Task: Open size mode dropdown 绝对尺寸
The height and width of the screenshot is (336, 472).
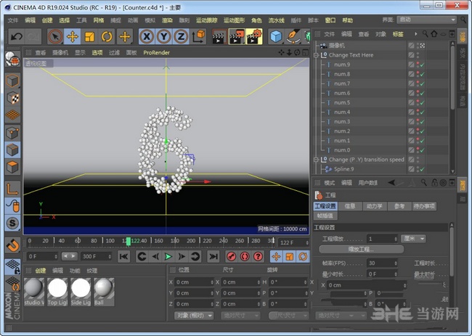Action: click(240, 316)
